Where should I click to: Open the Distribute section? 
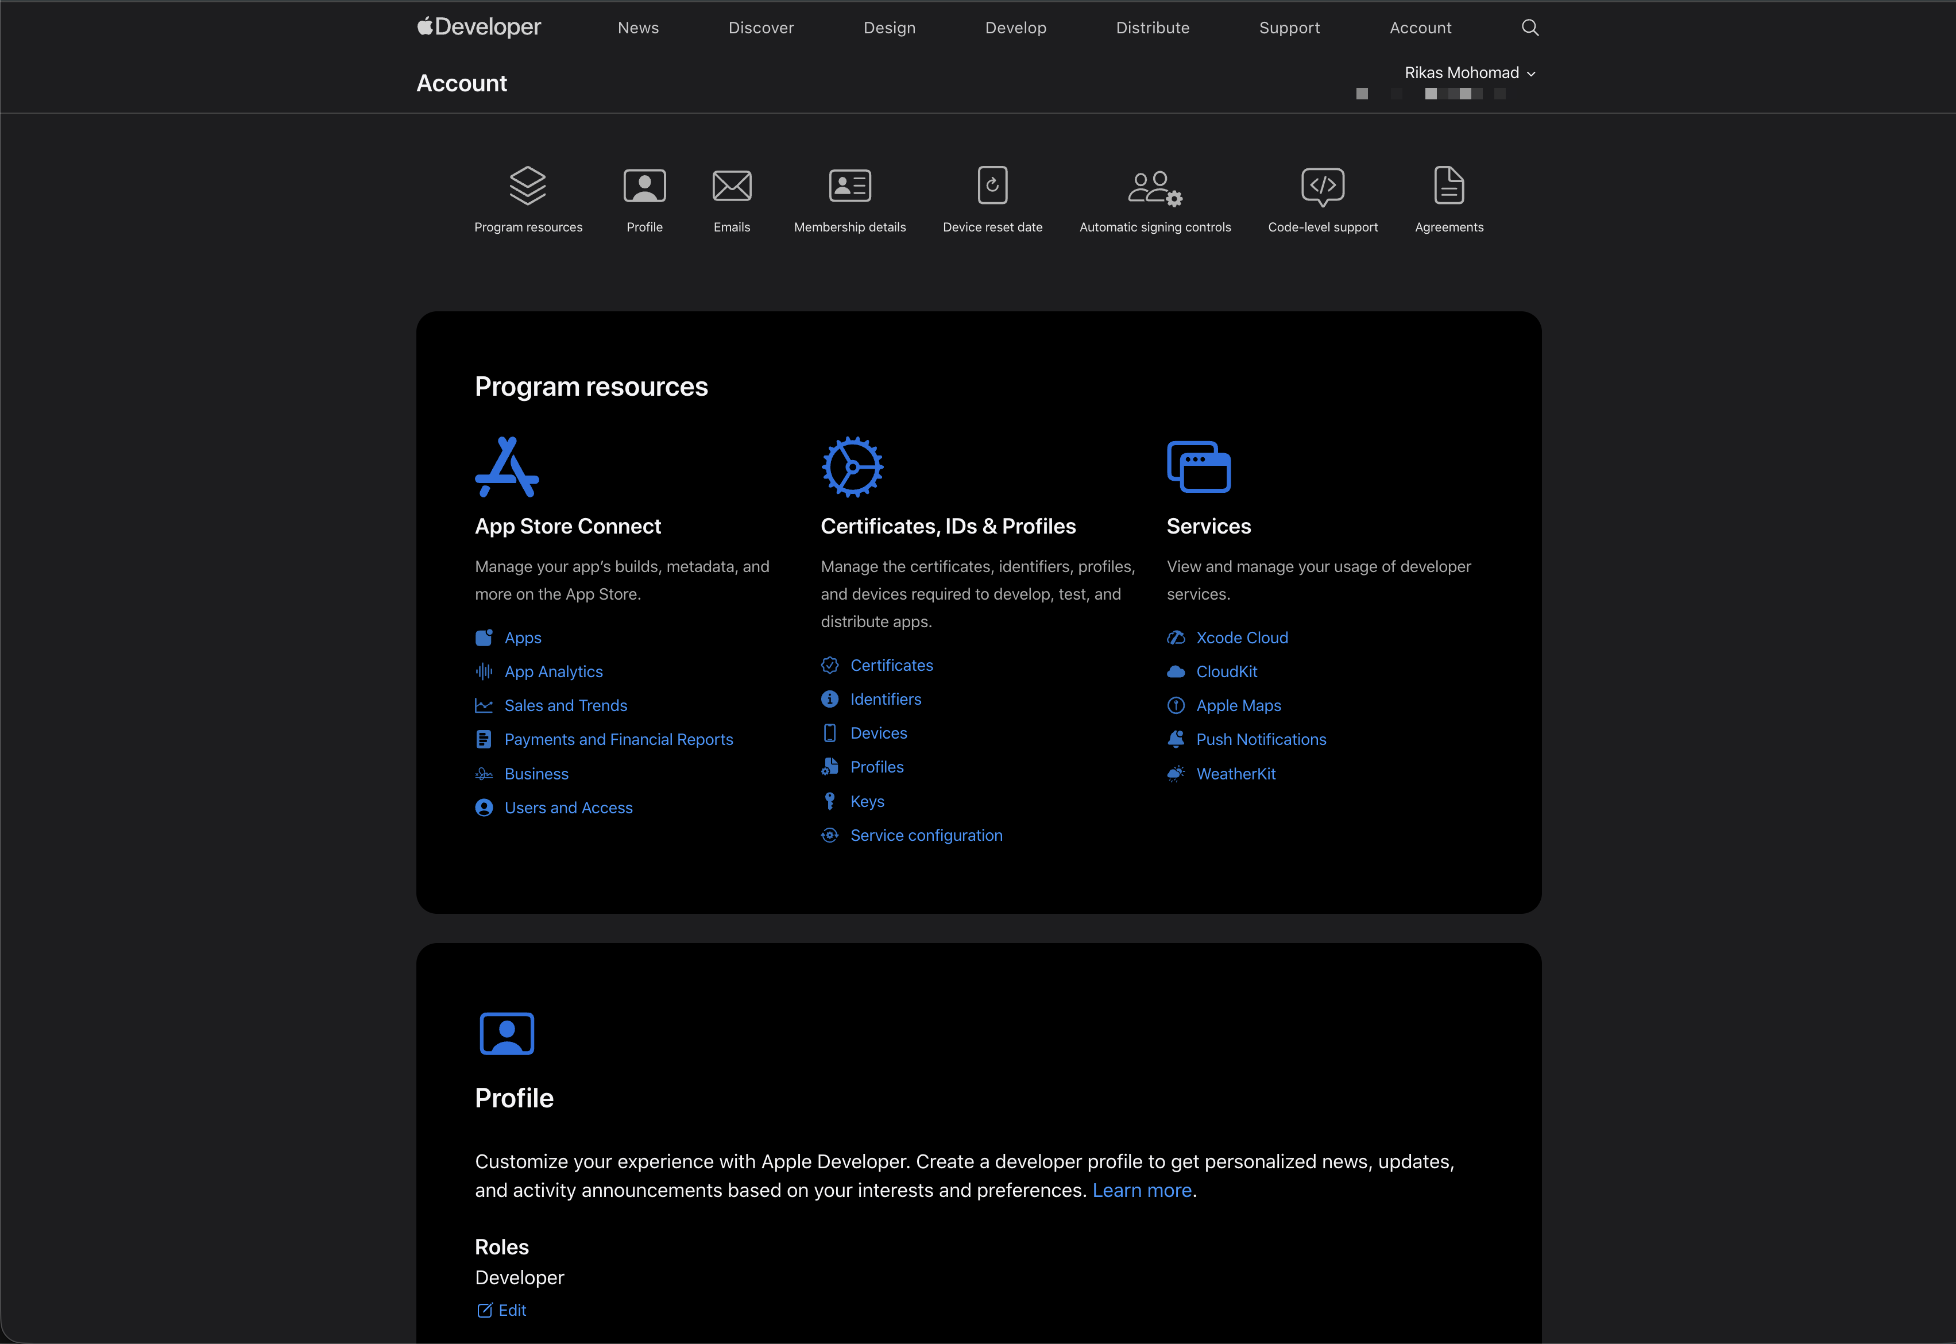(x=1152, y=27)
